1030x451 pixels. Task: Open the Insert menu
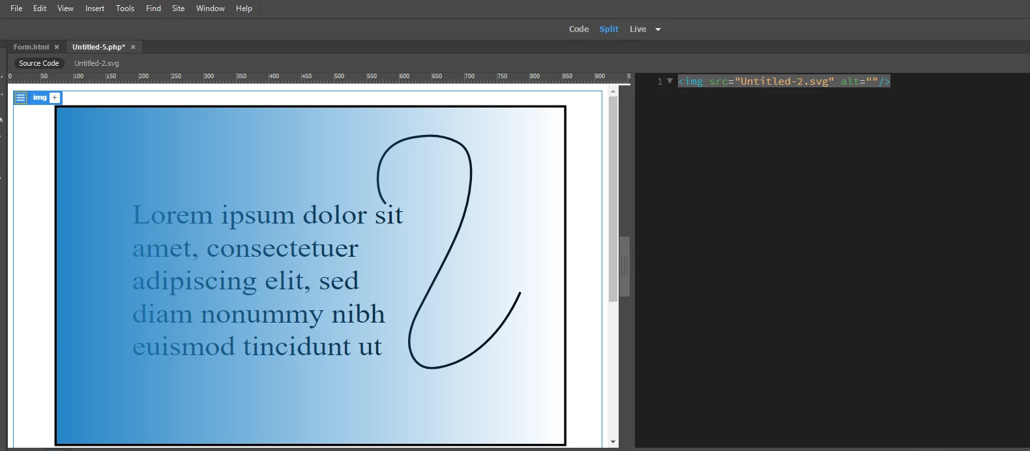95,8
